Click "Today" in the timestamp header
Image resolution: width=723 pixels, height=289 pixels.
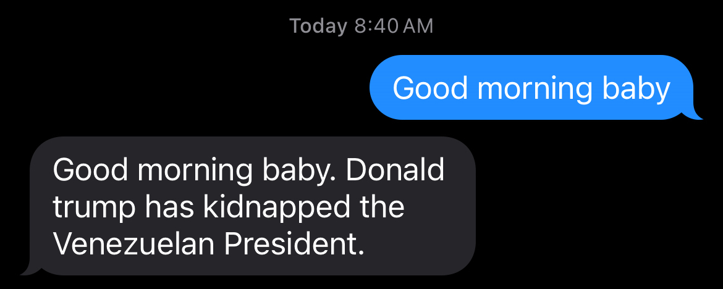point(318,26)
